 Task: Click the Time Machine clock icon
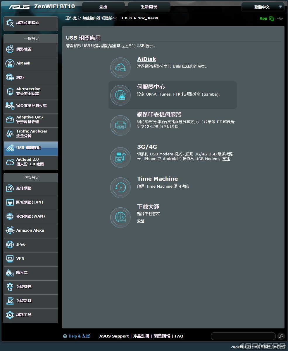click(120, 188)
